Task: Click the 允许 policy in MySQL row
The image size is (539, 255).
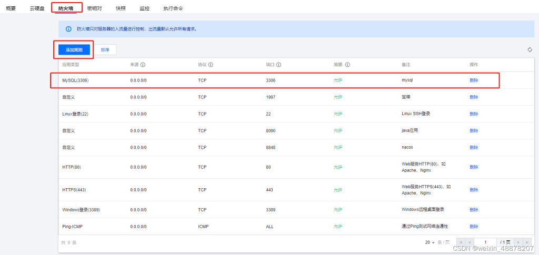Action: [x=338, y=80]
